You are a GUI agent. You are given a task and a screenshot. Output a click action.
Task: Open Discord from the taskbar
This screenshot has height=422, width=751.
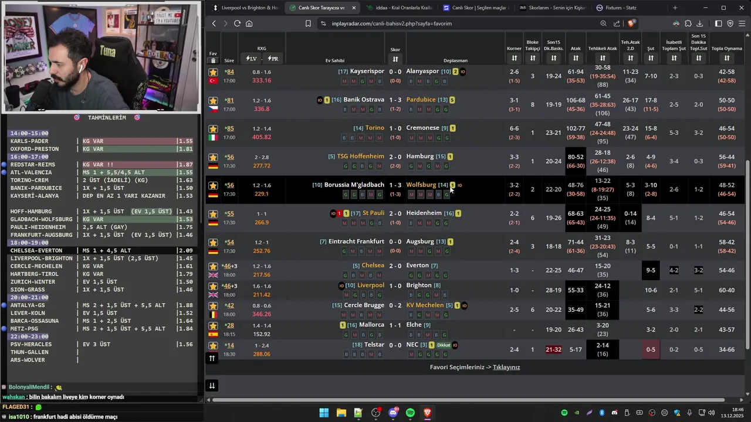393,413
